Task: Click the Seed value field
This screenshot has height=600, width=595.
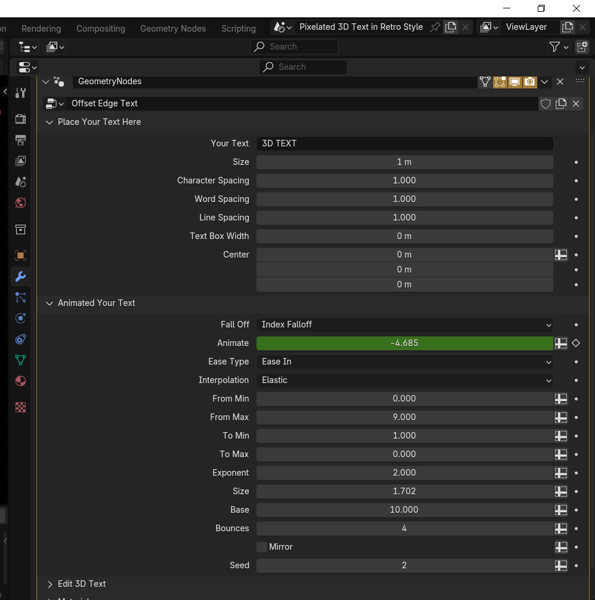Action: click(405, 565)
